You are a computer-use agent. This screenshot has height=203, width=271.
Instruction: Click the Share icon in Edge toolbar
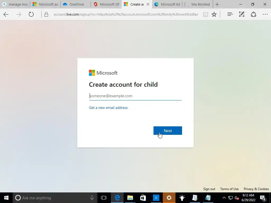[x=253, y=14]
